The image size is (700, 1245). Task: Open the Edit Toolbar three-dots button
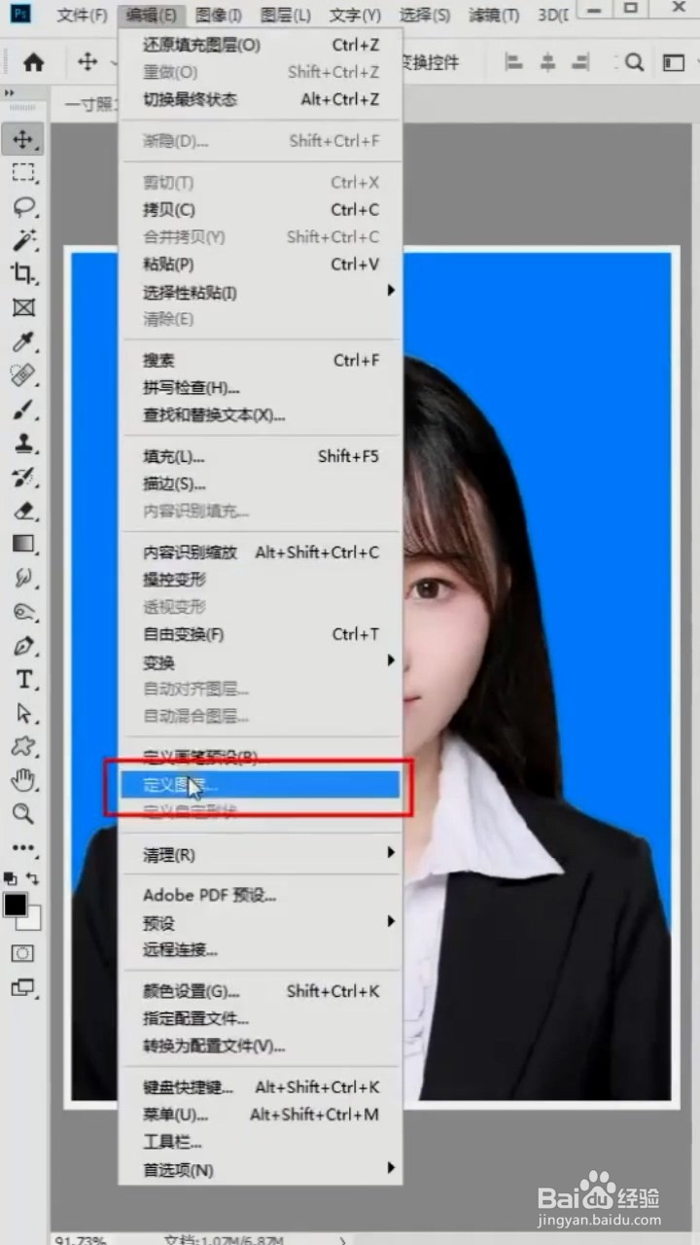(x=23, y=847)
